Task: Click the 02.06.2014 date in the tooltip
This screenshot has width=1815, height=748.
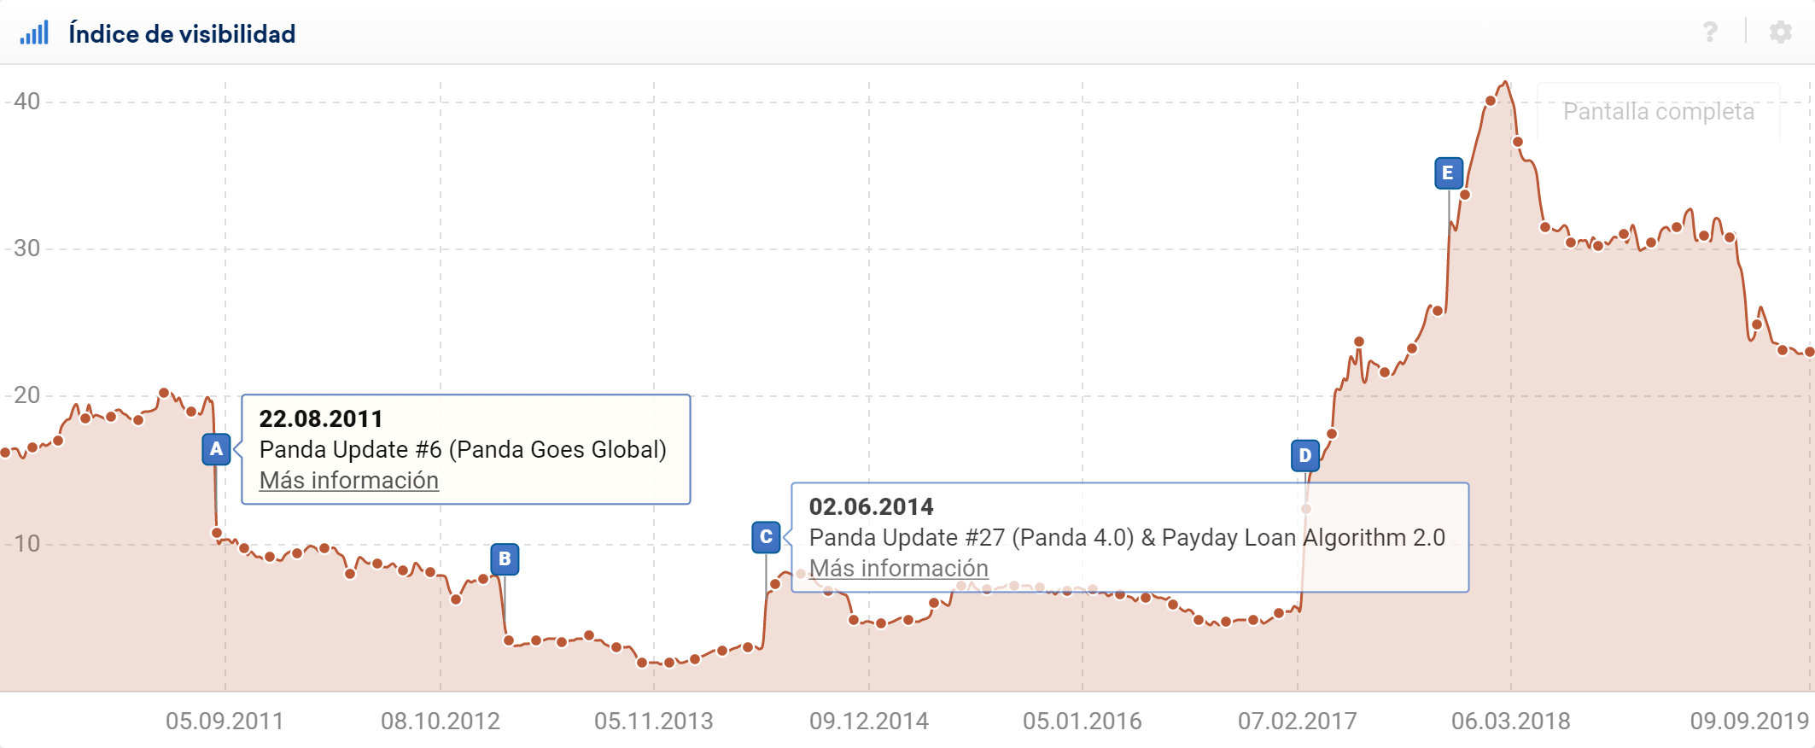Action: click(x=871, y=507)
